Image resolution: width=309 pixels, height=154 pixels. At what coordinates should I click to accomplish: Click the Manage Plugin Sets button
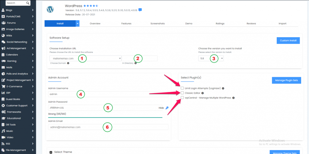[x=287, y=80]
